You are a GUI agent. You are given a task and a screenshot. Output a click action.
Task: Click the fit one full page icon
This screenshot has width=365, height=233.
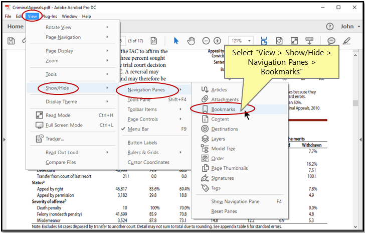(x=279, y=41)
